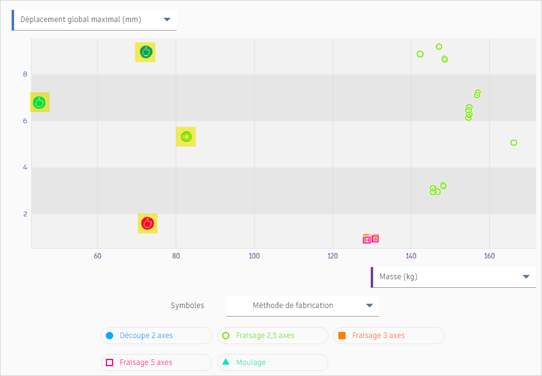Open the Méthode de fabrication dropdown

click(x=369, y=306)
